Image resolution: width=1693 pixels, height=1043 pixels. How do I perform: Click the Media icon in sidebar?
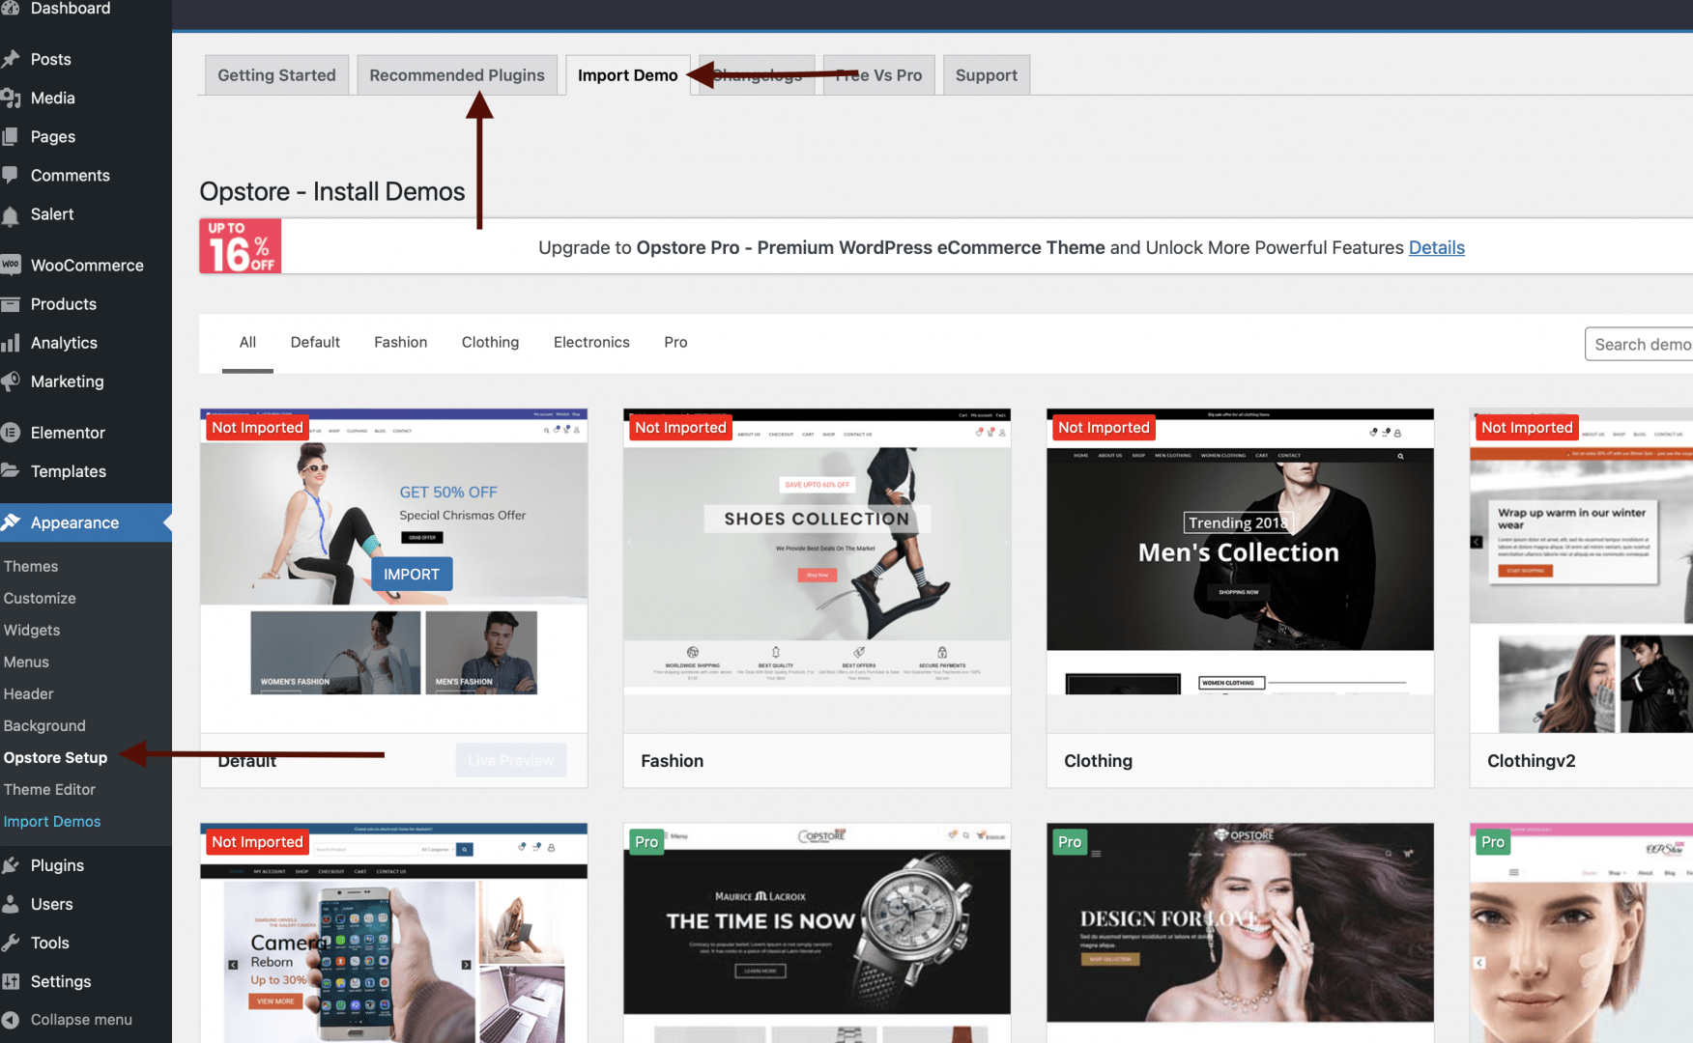[x=11, y=98]
